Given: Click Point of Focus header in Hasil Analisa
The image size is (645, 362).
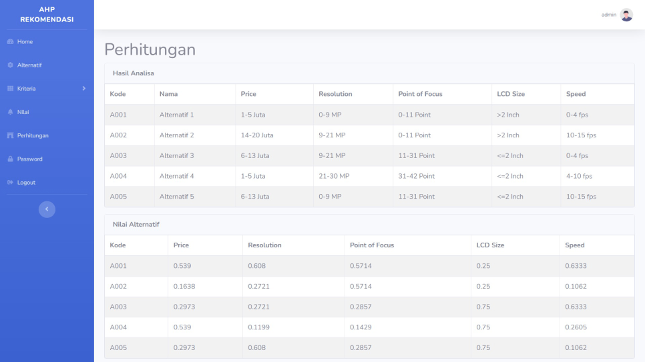Looking at the screenshot, I should (420, 94).
